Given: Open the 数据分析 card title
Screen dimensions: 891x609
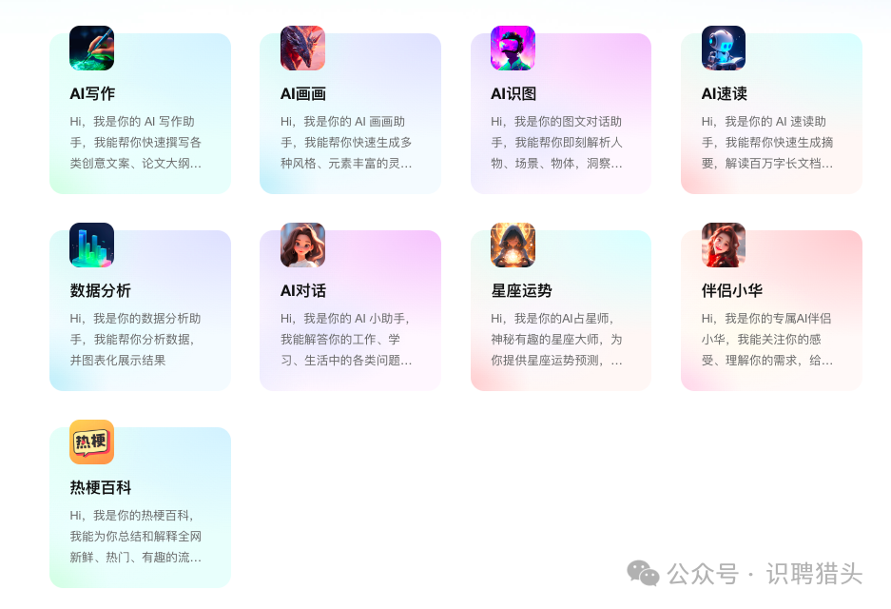Looking at the screenshot, I should (x=100, y=290).
